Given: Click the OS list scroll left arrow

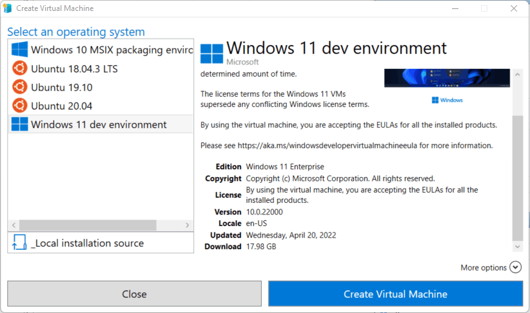Looking at the screenshot, I should point(14,225).
